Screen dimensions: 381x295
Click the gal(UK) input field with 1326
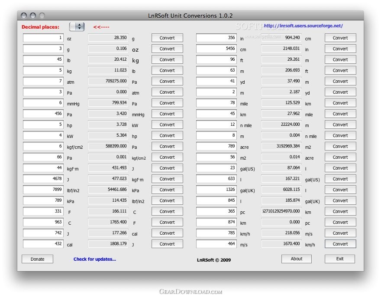(216, 190)
